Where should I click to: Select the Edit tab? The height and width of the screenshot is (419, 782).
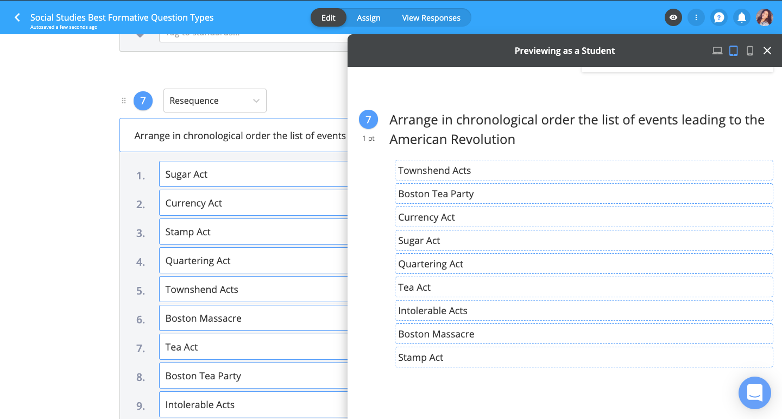coord(328,17)
